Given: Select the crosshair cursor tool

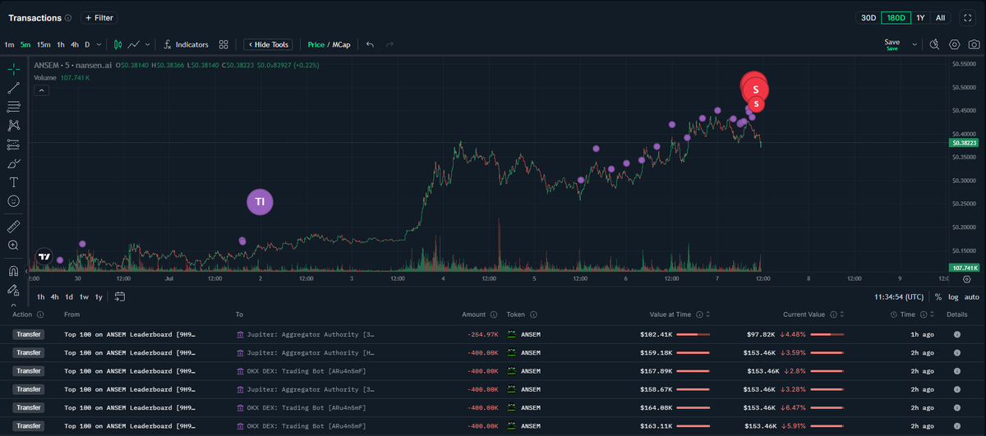Looking at the screenshot, I should pyautogui.click(x=13, y=70).
